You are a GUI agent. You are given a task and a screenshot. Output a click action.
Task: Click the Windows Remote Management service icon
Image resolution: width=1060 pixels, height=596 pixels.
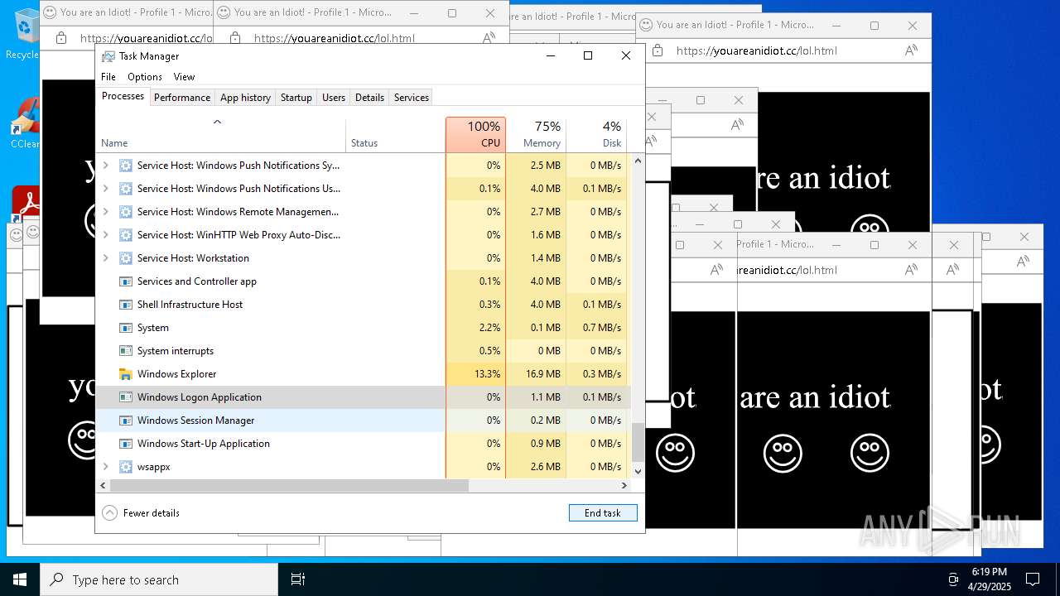(126, 212)
